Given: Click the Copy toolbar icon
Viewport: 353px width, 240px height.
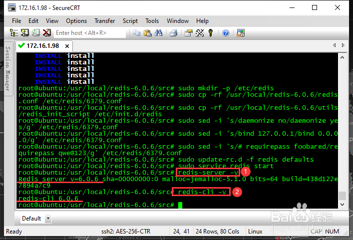Looking at the screenshot, I should (136, 33).
